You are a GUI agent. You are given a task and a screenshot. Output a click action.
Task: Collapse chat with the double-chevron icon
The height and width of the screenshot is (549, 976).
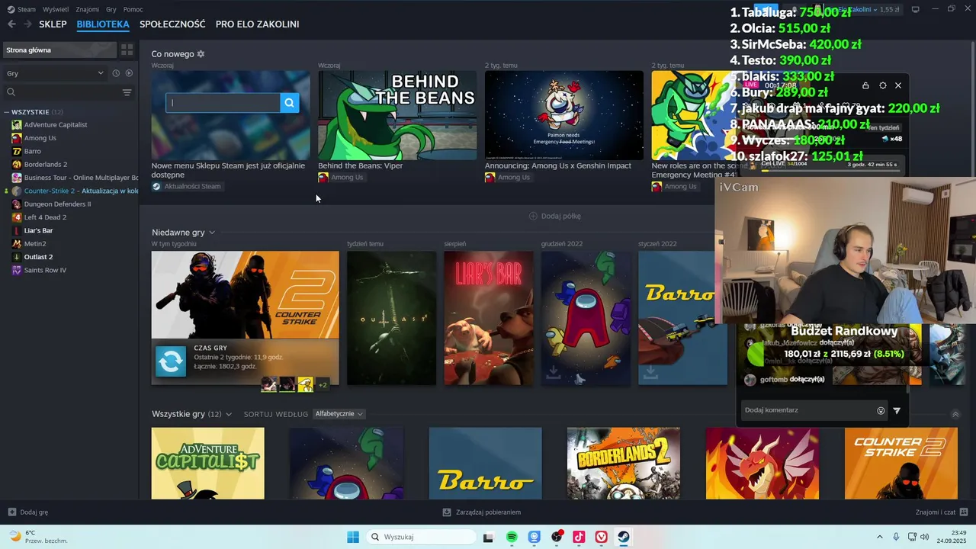pos(955,414)
